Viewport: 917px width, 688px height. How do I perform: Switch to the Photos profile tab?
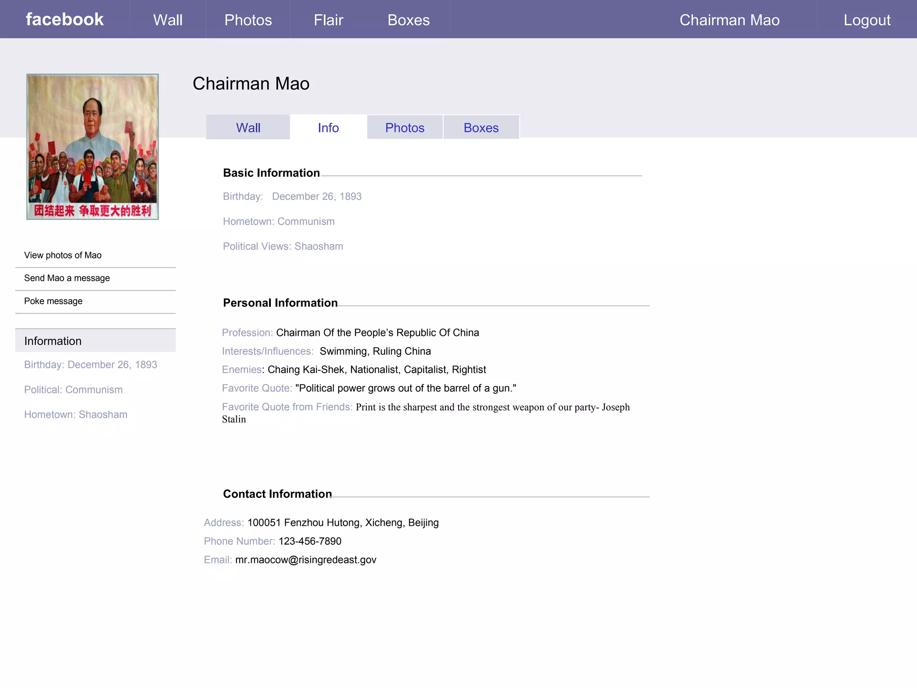[x=405, y=128]
